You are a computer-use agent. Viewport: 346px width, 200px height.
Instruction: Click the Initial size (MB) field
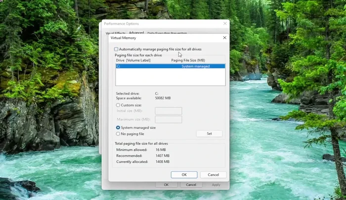tap(169, 111)
